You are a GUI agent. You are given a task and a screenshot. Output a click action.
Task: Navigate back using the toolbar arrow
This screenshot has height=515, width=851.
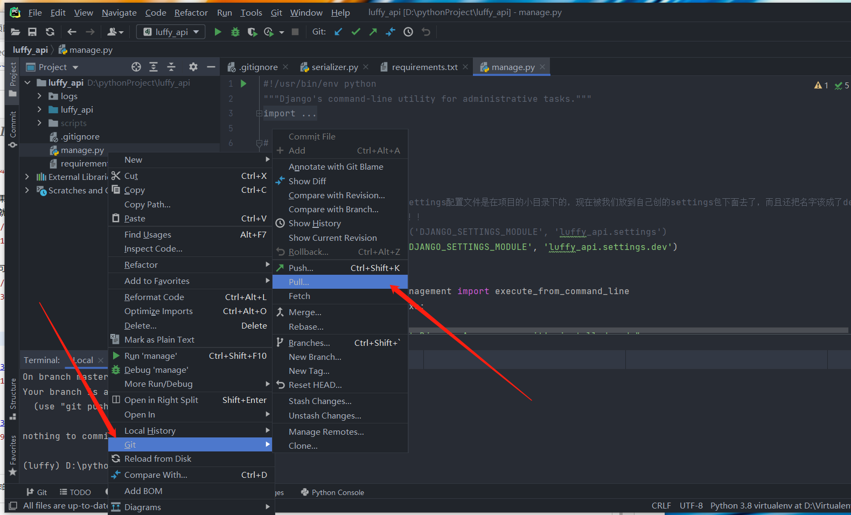point(72,32)
